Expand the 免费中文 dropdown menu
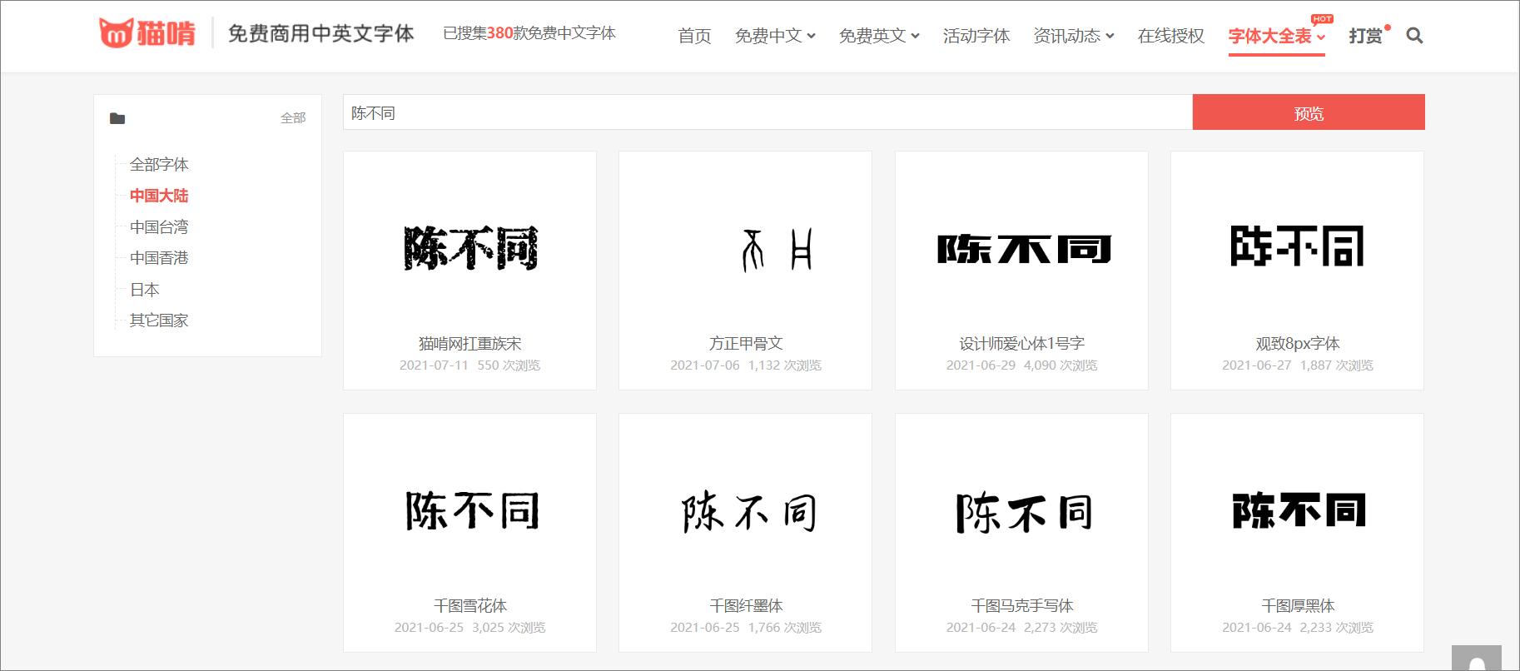Image resolution: width=1520 pixels, height=671 pixels. (775, 36)
